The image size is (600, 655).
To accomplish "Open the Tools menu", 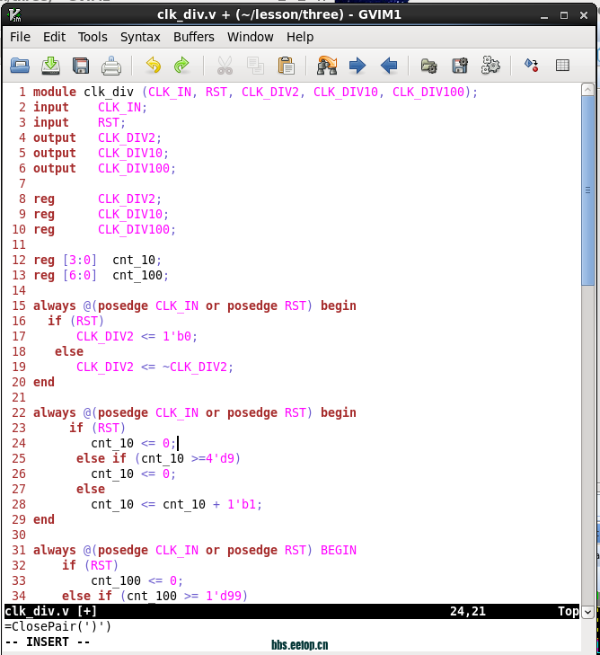I will point(93,37).
